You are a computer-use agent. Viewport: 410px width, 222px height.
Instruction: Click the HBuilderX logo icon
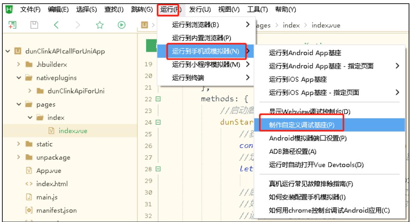tap(6, 8)
